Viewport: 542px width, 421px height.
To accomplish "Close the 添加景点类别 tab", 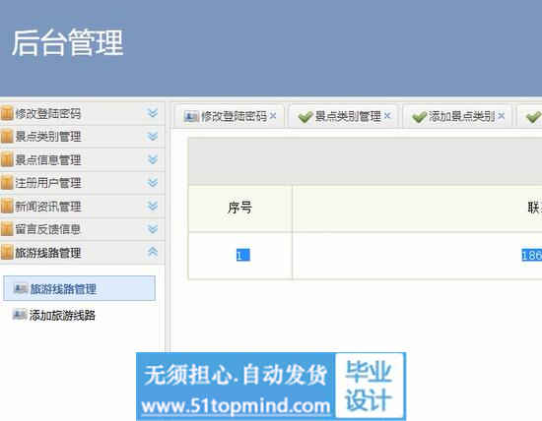I will (502, 116).
